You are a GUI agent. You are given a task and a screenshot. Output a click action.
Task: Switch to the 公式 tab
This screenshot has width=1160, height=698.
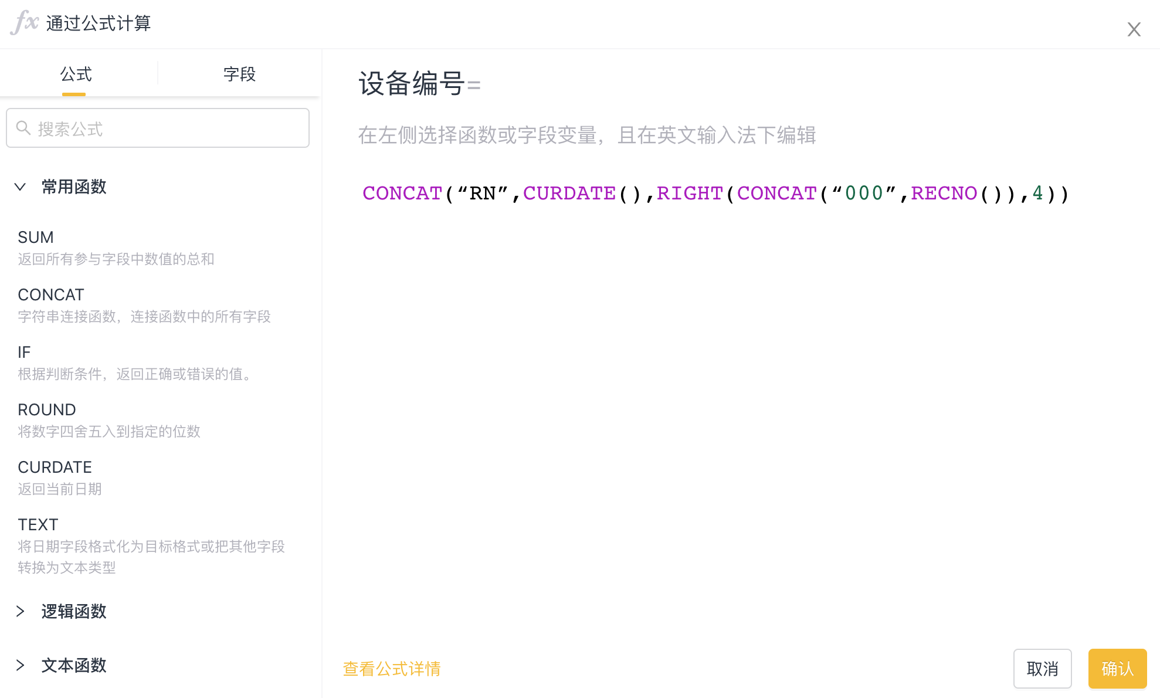[76, 74]
